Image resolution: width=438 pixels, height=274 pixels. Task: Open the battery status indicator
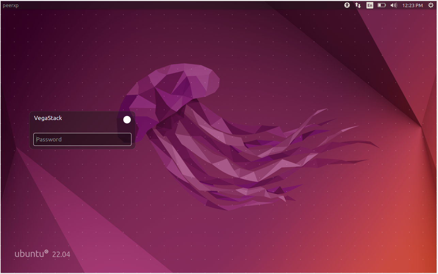click(381, 5)
